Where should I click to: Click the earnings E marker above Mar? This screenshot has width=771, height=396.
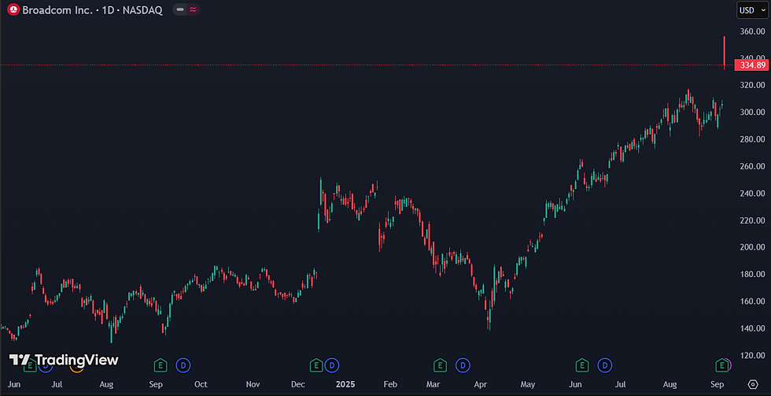[x=440, y=365]
